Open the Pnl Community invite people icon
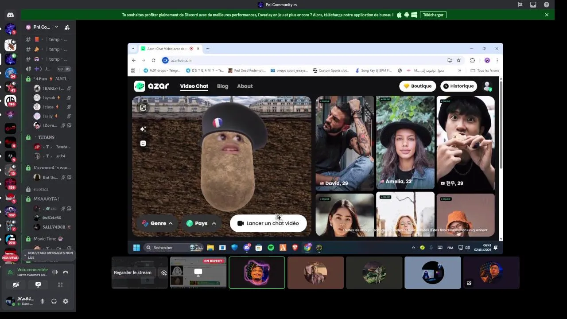This screenshot has height=319, width=567. tap(67, 27)
